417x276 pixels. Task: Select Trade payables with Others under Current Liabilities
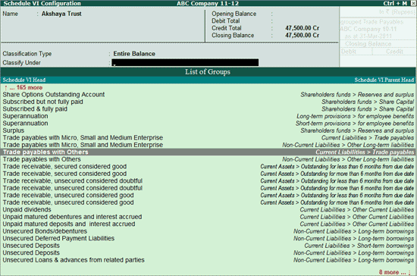point(208,152)
